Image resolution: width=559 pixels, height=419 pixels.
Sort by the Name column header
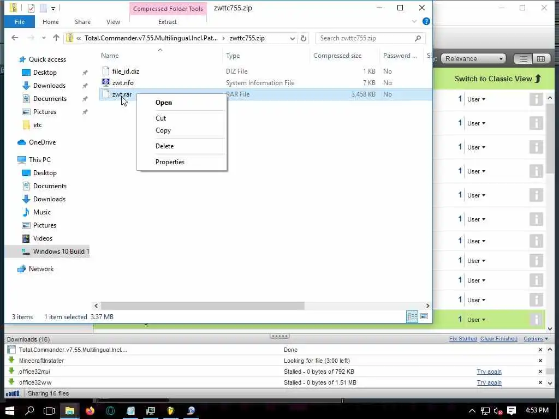[110, 56]
